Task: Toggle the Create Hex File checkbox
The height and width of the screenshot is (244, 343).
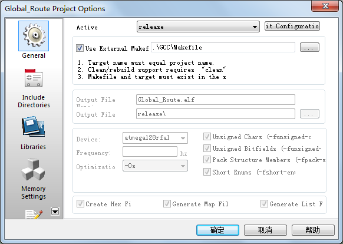Action: coord(80,204)
